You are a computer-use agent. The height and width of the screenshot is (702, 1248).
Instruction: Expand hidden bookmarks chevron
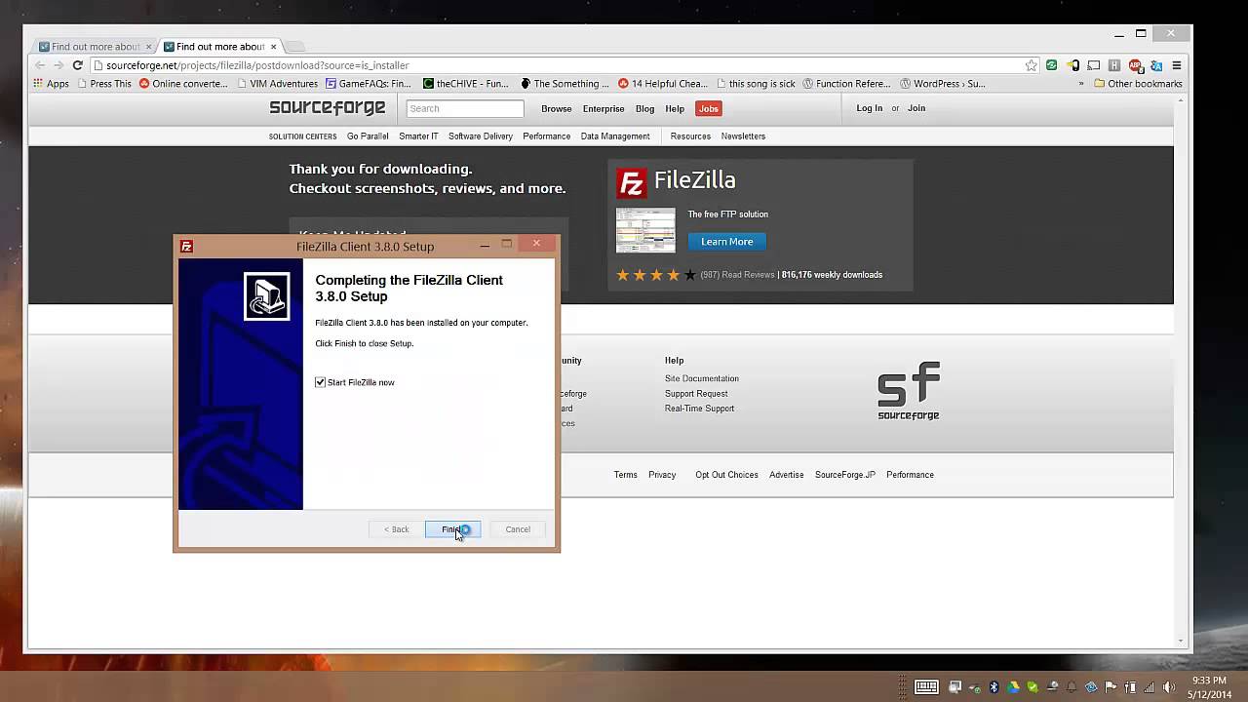(1081, 84)
